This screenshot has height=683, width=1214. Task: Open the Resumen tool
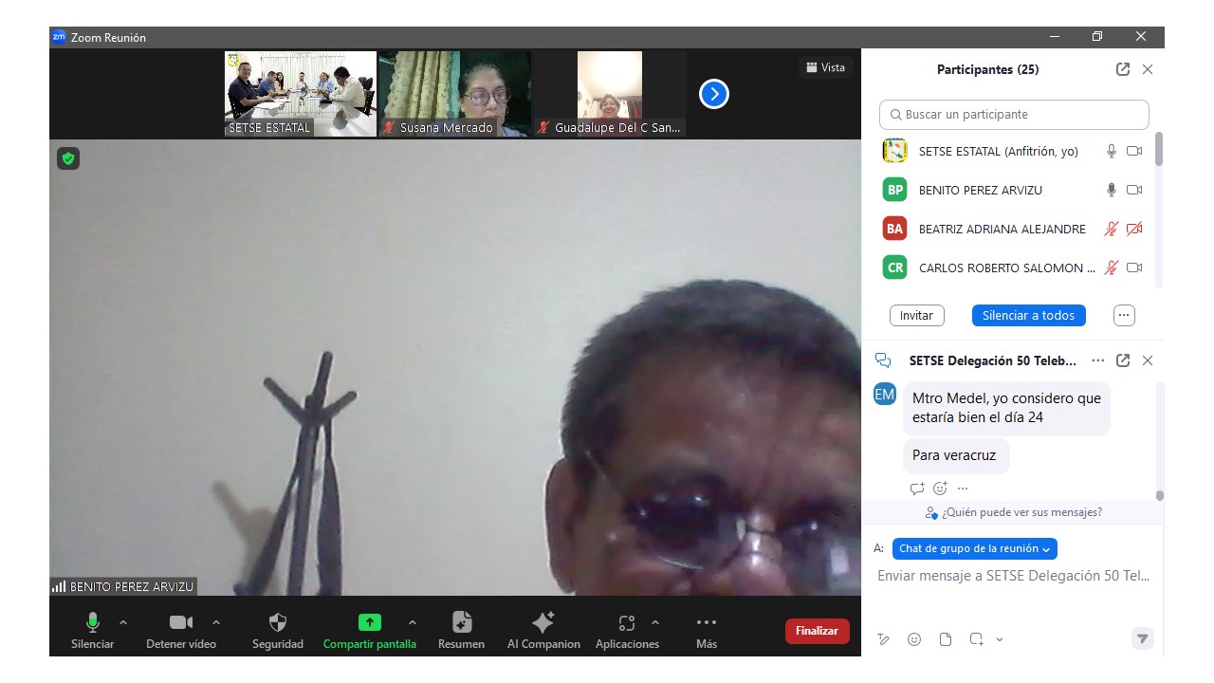point(461,623)
